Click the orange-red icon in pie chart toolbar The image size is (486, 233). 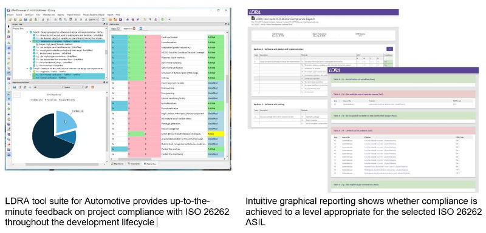point(92,87)
